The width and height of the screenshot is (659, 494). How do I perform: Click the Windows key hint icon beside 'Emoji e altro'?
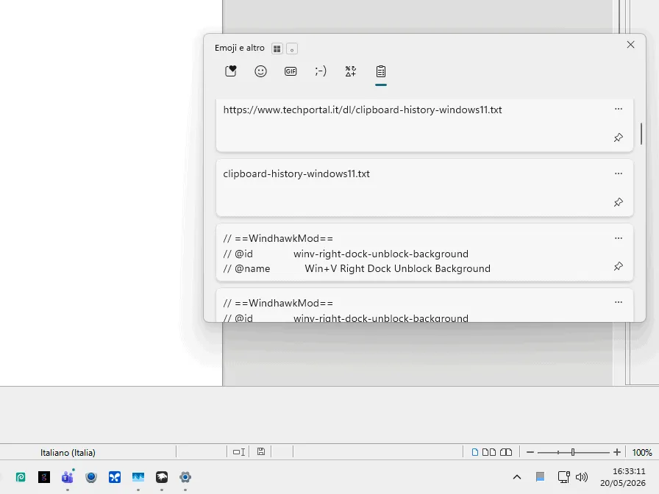click(277, 49)
